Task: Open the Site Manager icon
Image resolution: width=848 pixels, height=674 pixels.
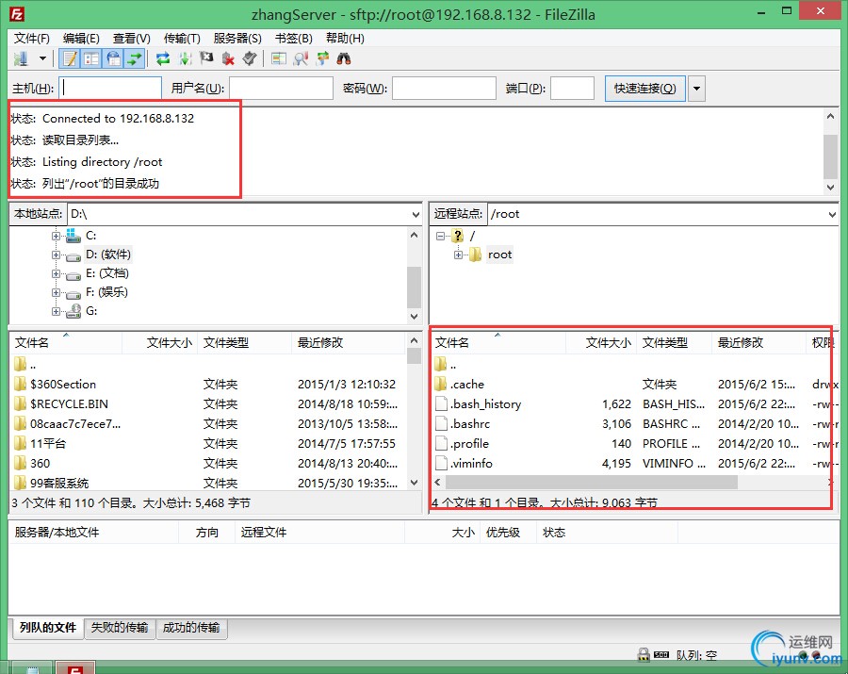Action: pyautogui.click(x=21, y=58)
